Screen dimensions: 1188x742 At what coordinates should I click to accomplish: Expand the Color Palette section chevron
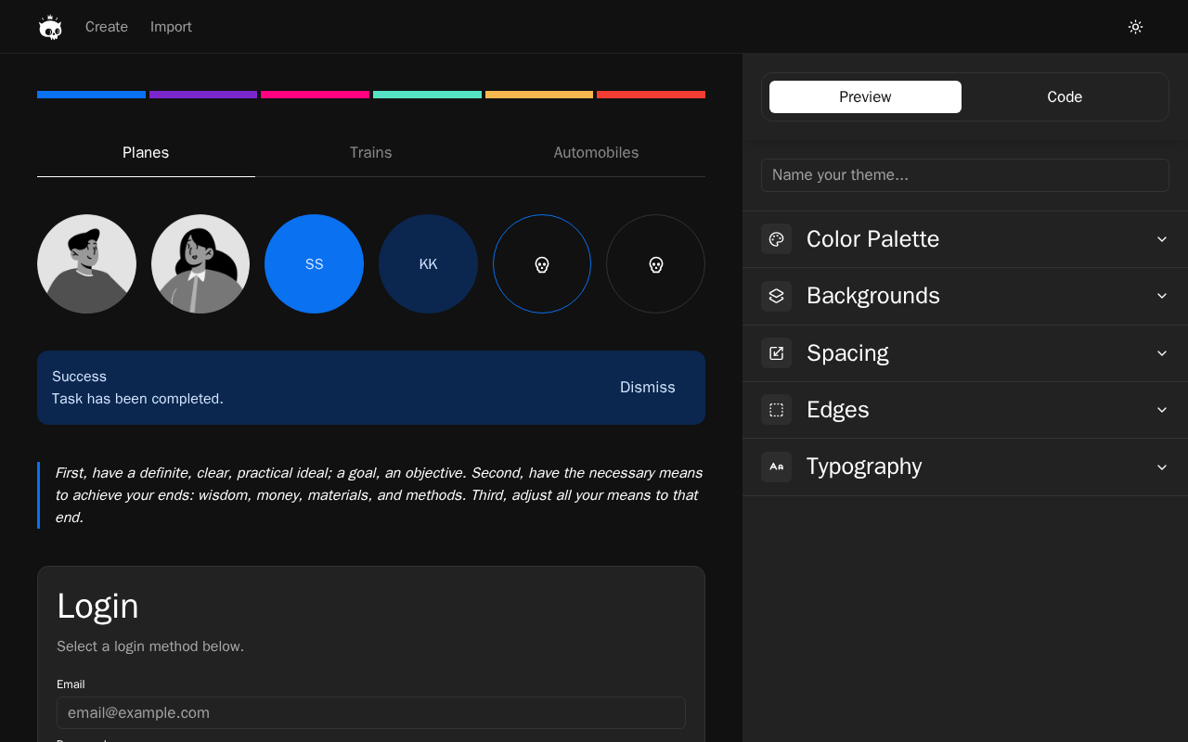pos(1161,239)
